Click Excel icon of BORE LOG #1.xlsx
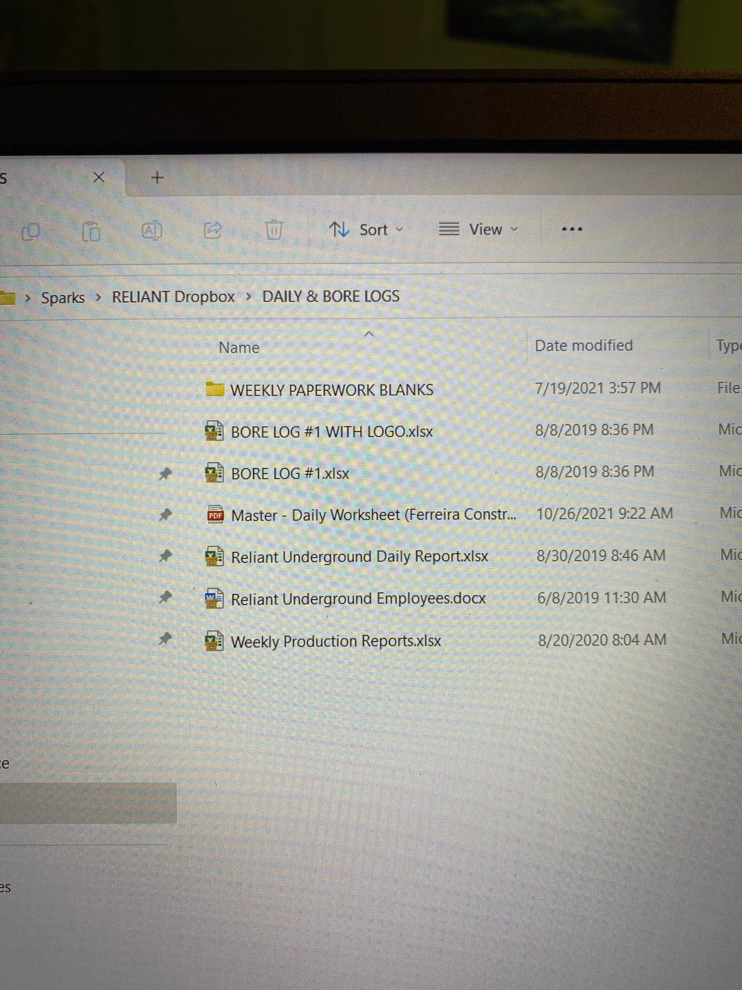 click(214, 473)
